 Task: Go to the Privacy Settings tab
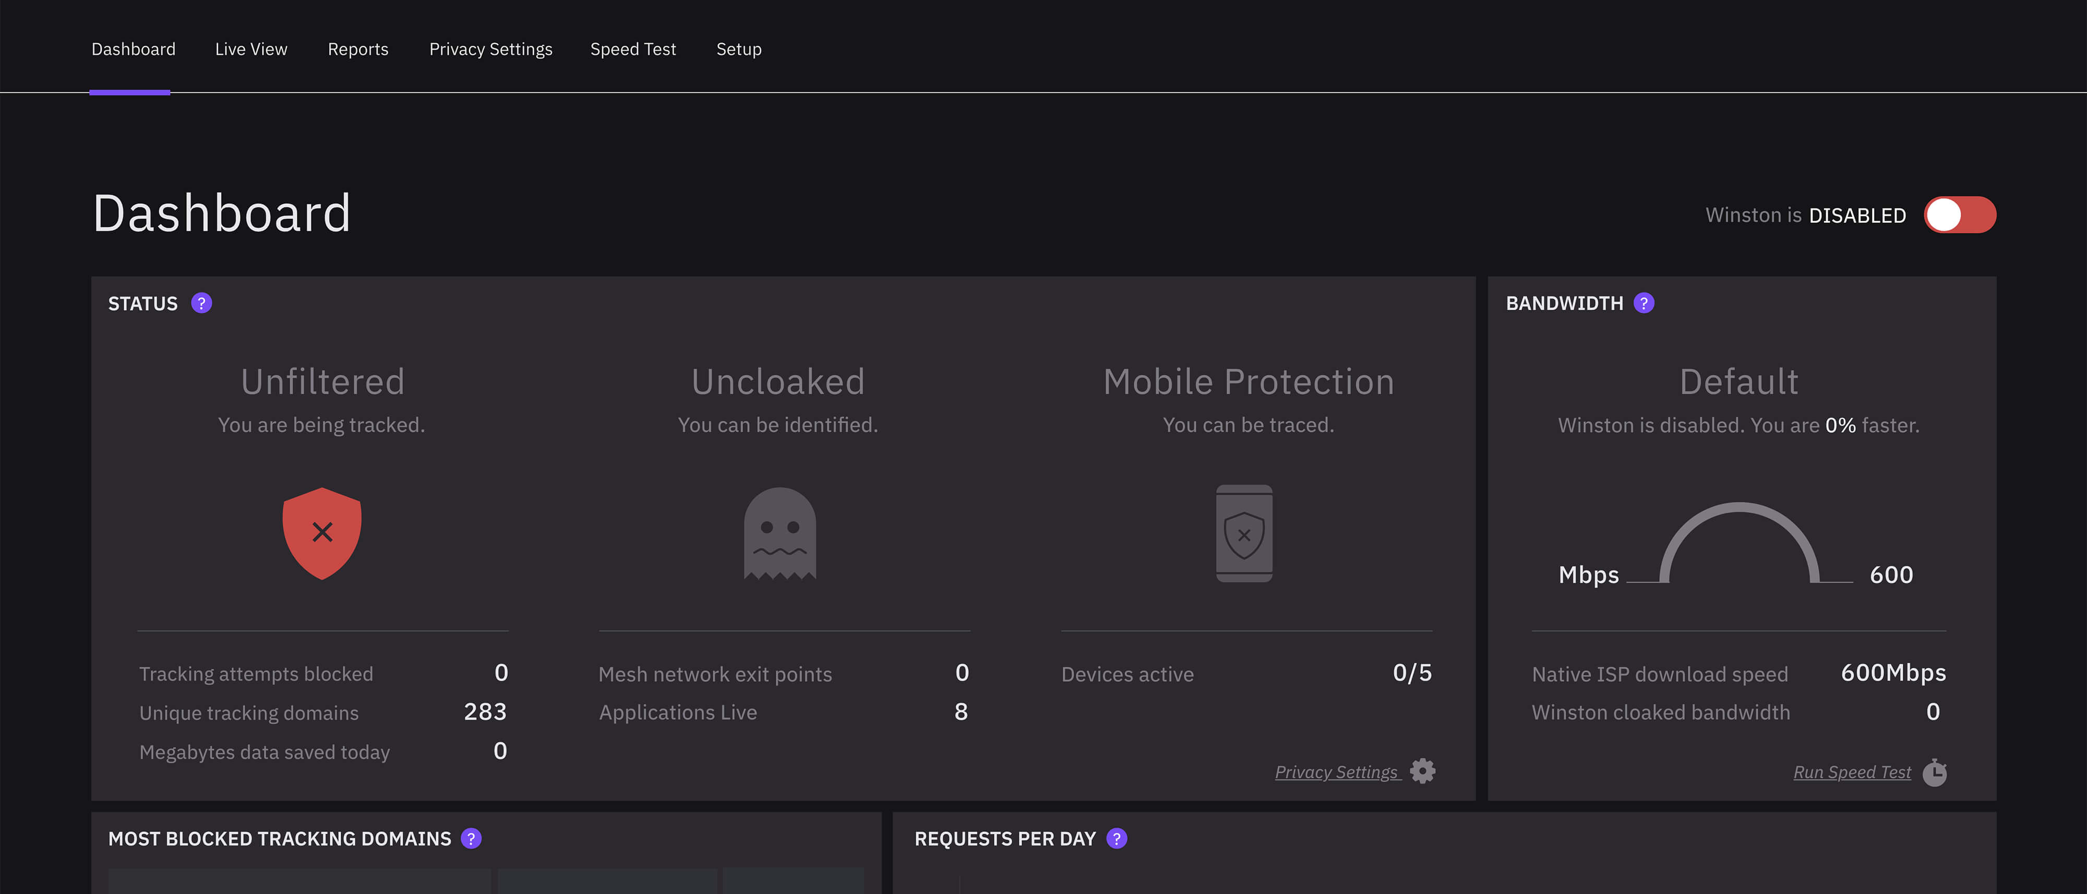point(490,50)
